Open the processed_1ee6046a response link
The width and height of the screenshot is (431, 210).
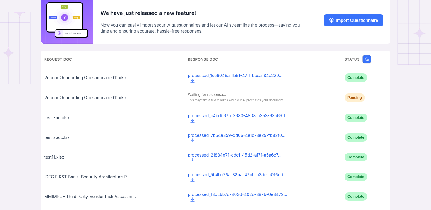click(x=235, y=76)
